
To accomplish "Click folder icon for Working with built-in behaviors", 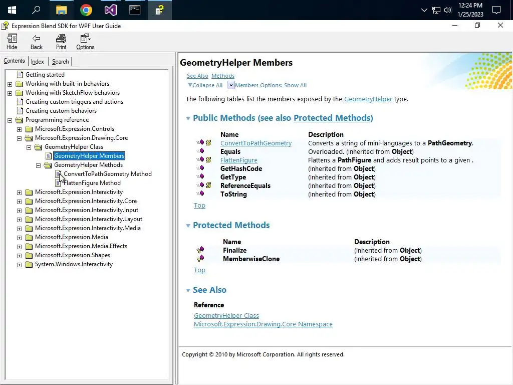I will click(x=20, y=84).
